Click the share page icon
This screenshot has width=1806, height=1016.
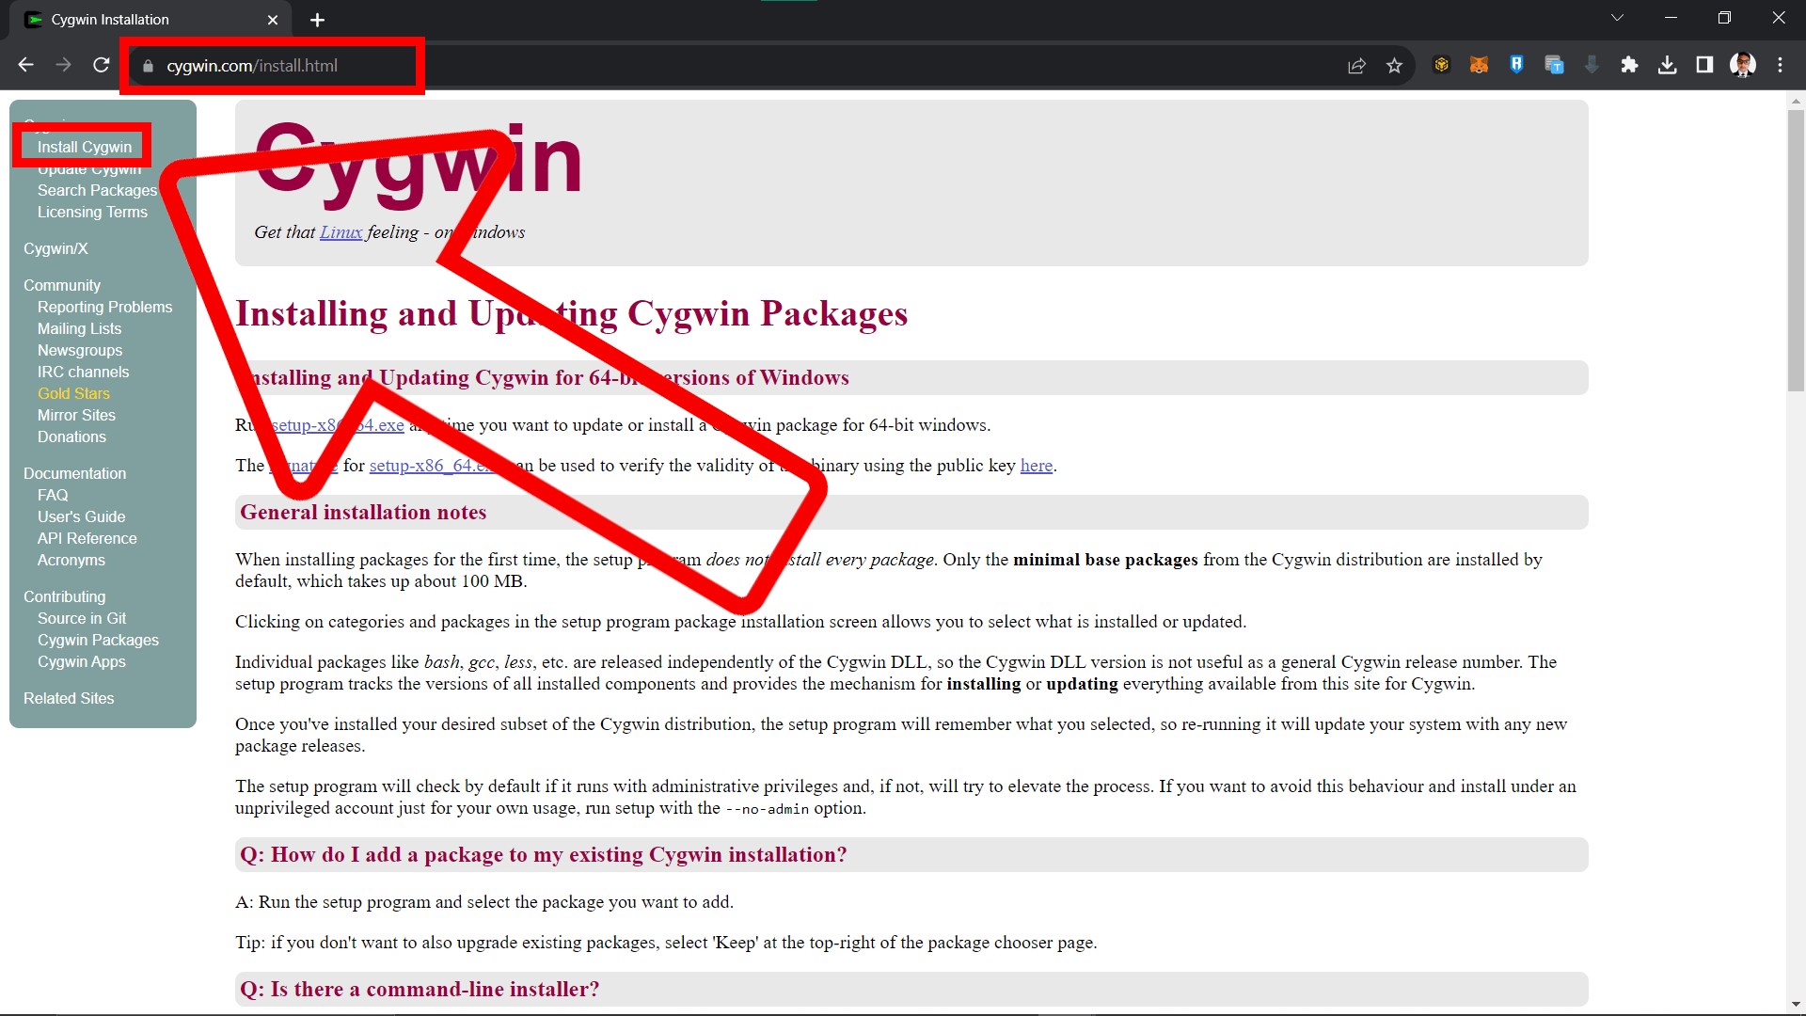tap(1357, 66)
